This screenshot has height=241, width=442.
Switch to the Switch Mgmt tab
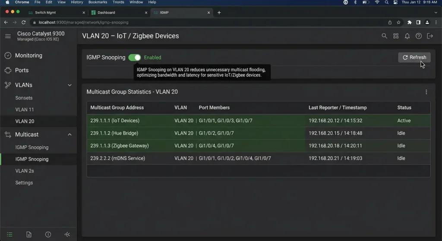[x=56, y=13]
